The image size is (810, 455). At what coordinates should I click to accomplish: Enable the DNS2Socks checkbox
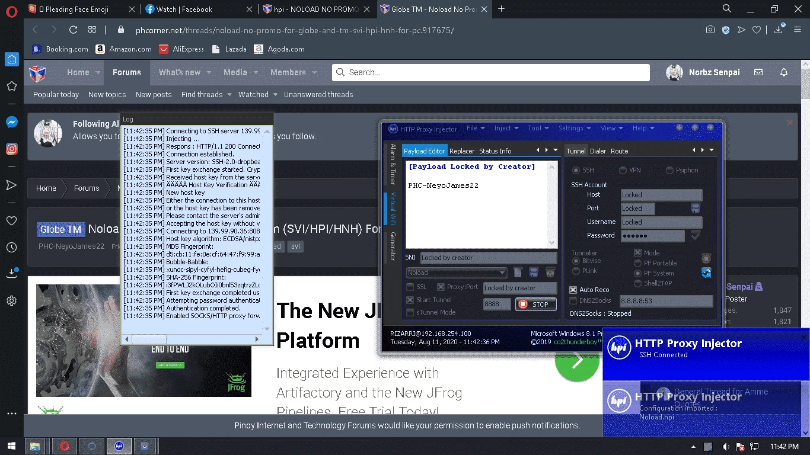tap(573, 301)
